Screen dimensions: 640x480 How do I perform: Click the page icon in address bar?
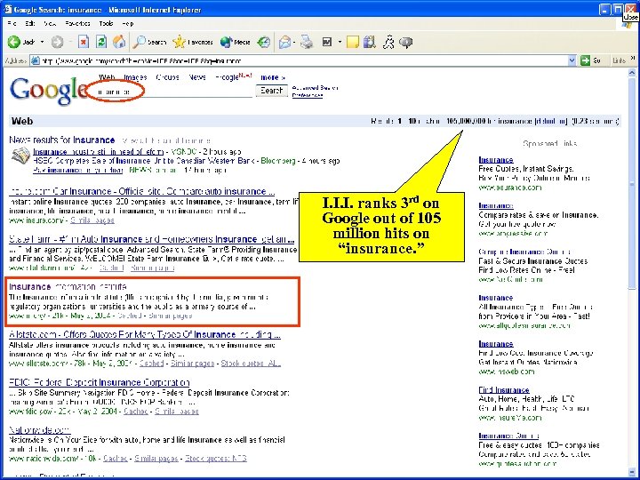[x=36, y=60]
